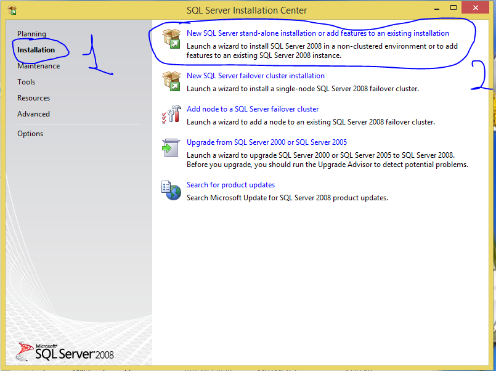The width and height of the screenshot is (496, 371).
Task: Open the Advanced section
Action: (33, 114)
